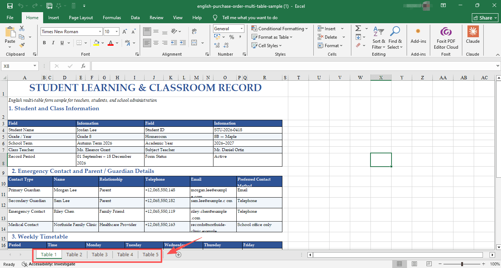The width and height of the screenshot is (501, 268).
Task: Open the Formulas ribbon tab
Action: 112,17
